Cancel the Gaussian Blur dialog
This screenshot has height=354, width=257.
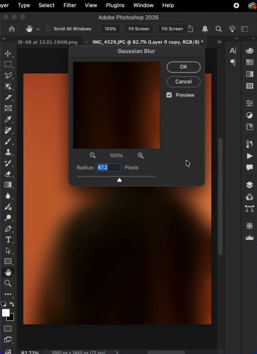pyautogui.click(x=183, y=82)
